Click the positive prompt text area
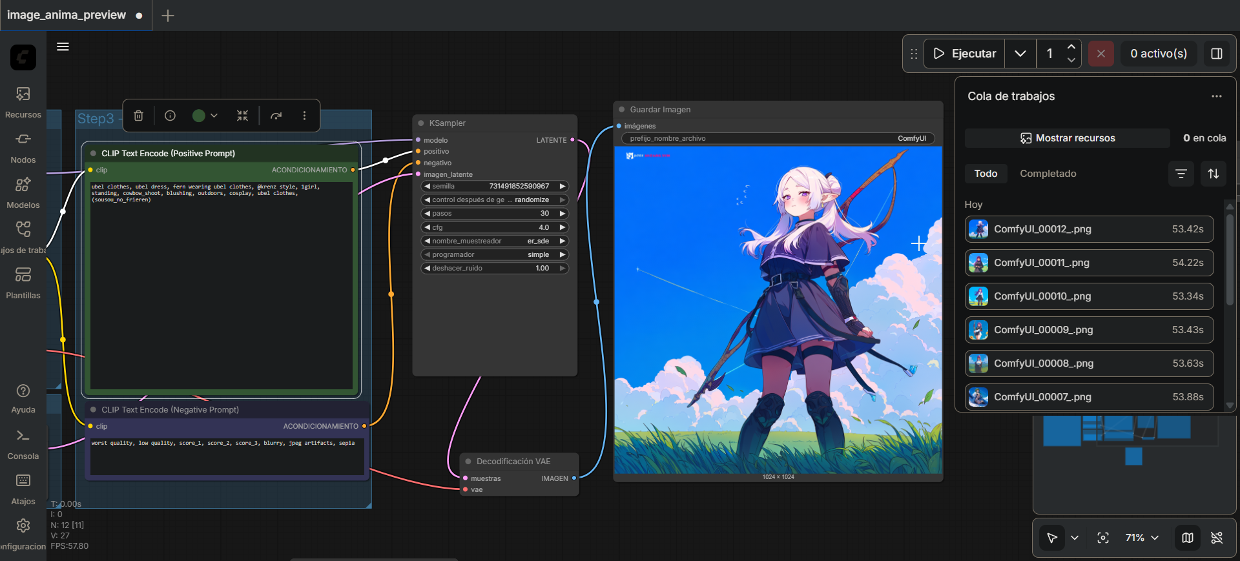This screenshot has width=1240, height=561. [x=222, y=285]
